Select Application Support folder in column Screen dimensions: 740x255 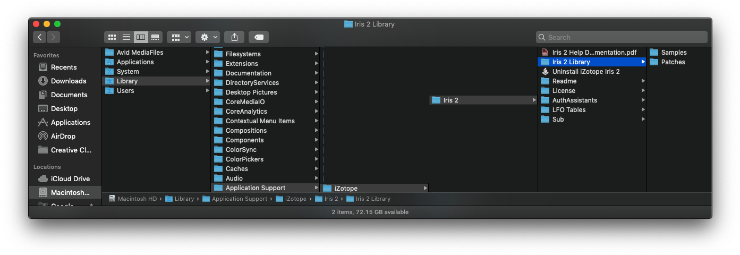(x=266, y=188)
